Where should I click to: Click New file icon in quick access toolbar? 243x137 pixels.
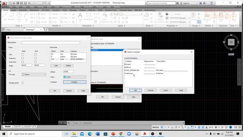[x=10, y=3]
